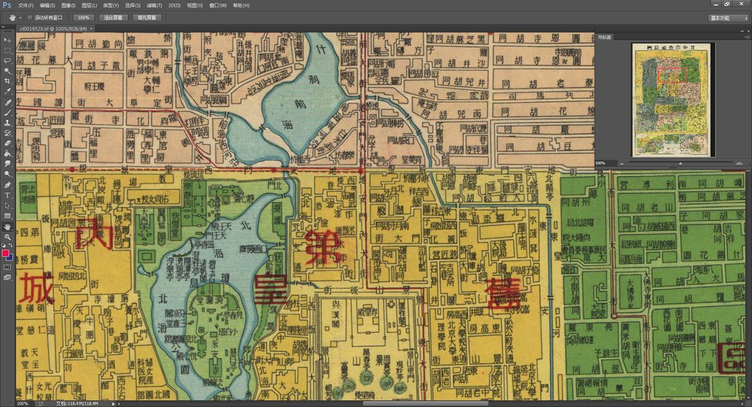Select the Dodge tool
Screen dimensions: 752x407
(8, 173)
